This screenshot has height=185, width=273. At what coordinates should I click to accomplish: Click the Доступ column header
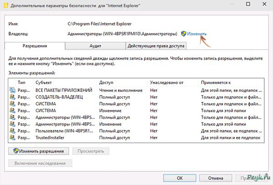point(106,82)
